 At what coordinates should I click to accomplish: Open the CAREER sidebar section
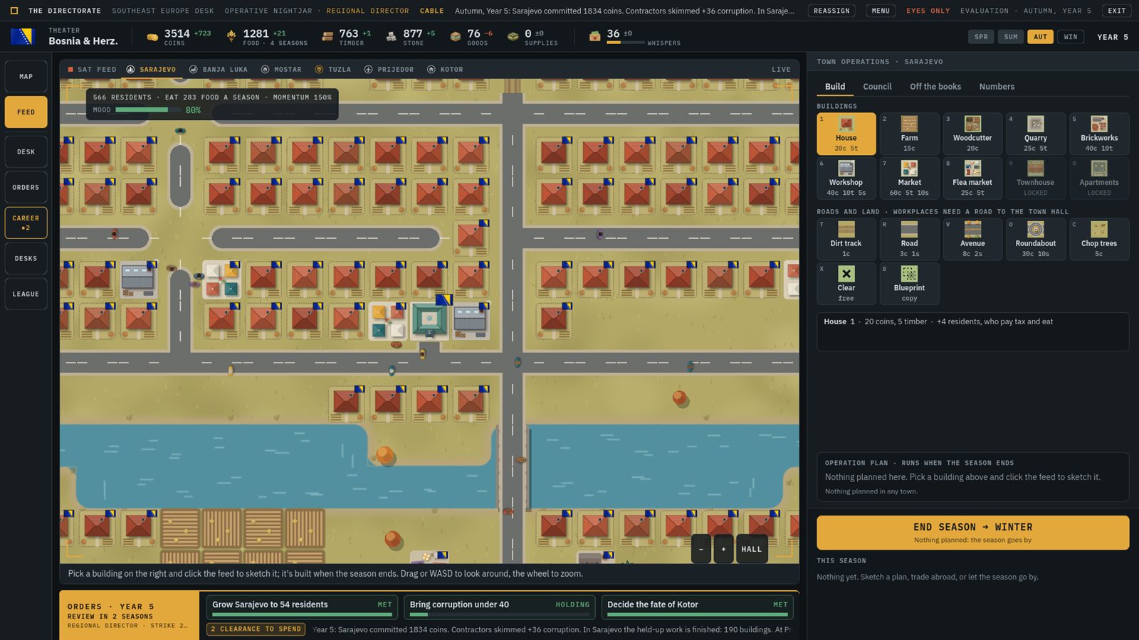click(x=26, y=223)
